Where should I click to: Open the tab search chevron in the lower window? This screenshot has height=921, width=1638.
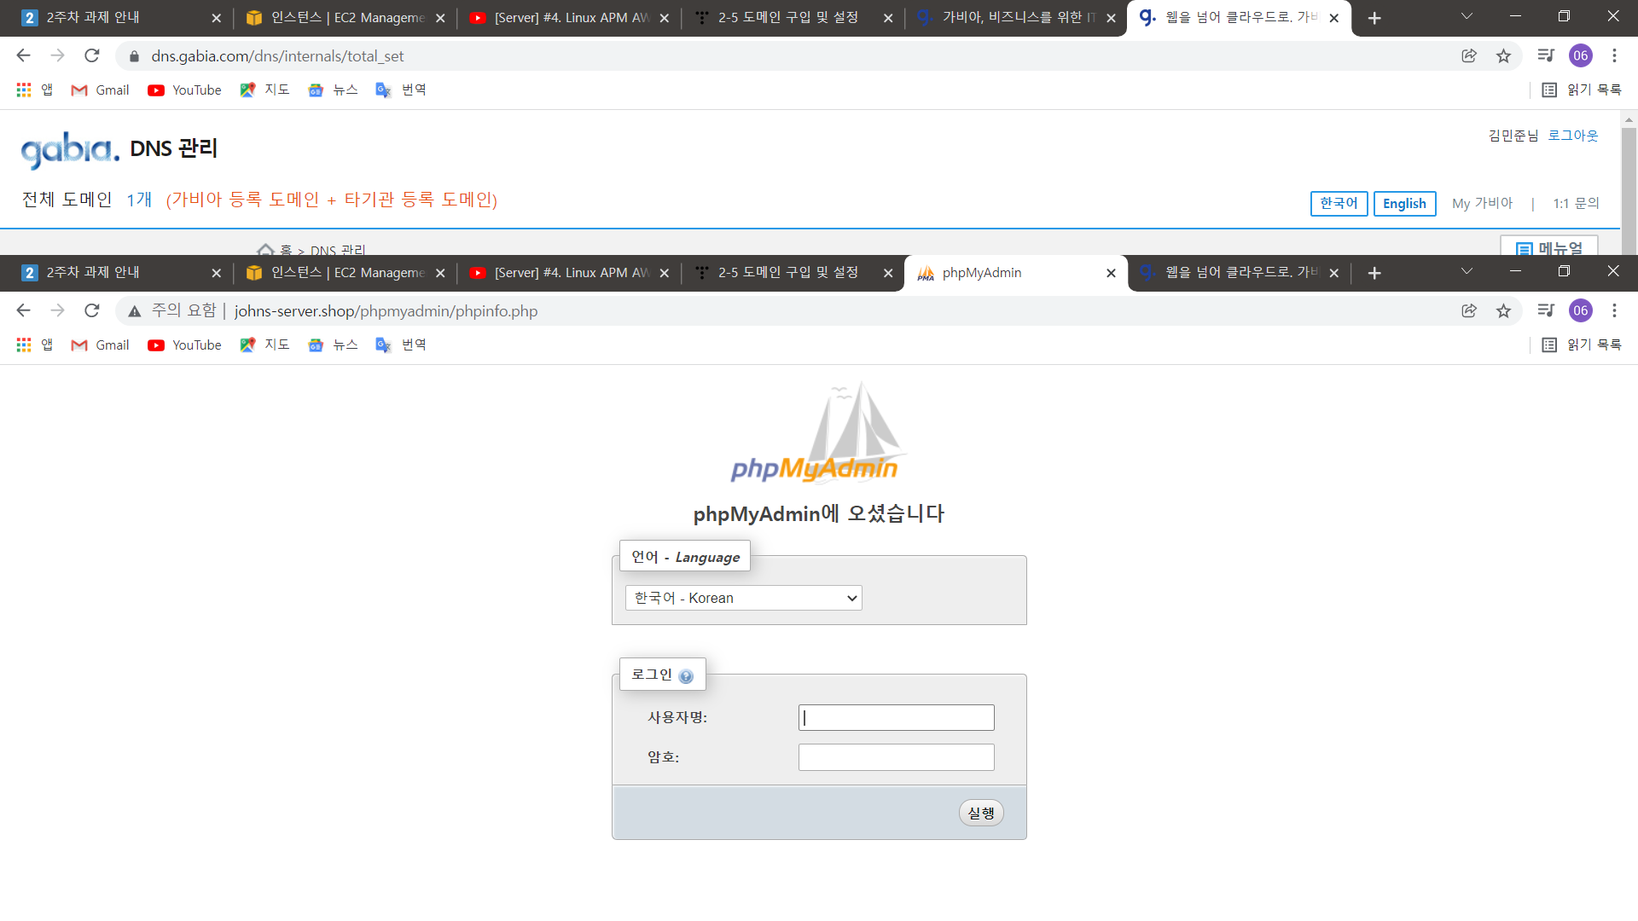[x=1467, y=271]
